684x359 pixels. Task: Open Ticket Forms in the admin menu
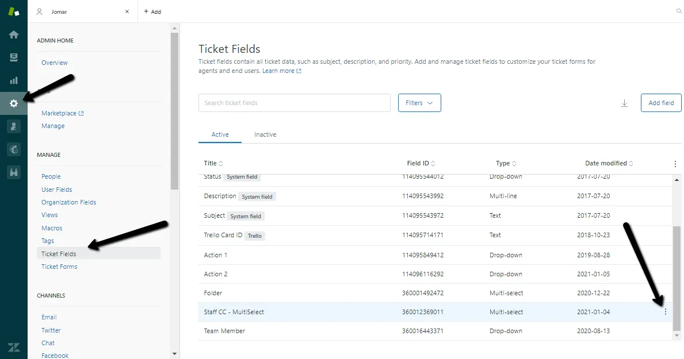pos(59,267)
